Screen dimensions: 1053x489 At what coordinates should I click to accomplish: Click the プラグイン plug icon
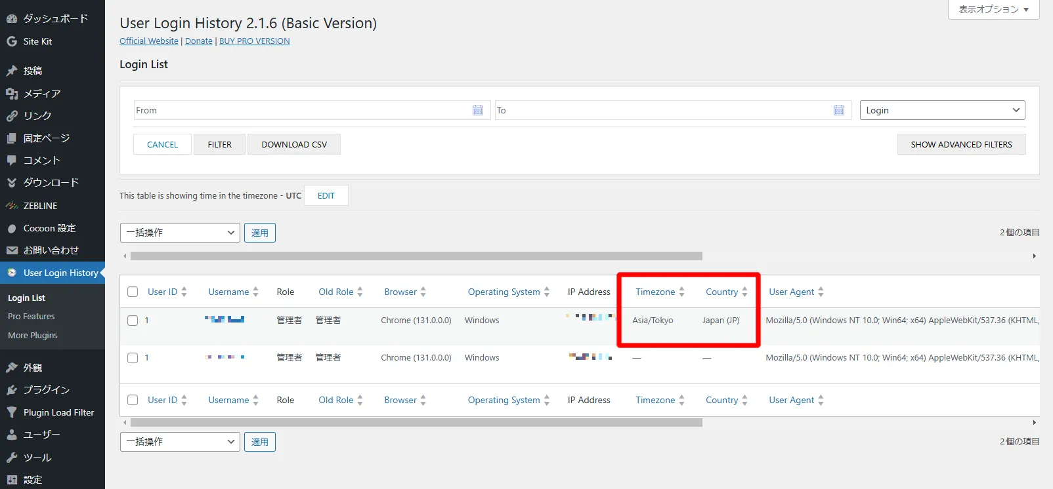(x=12, y=390)
